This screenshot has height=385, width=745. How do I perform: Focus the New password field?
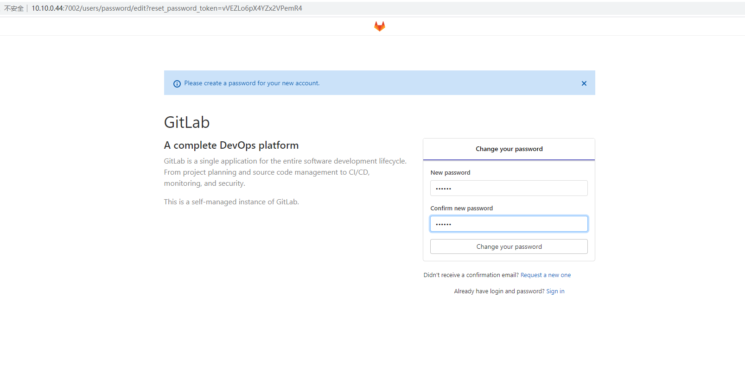509,188
